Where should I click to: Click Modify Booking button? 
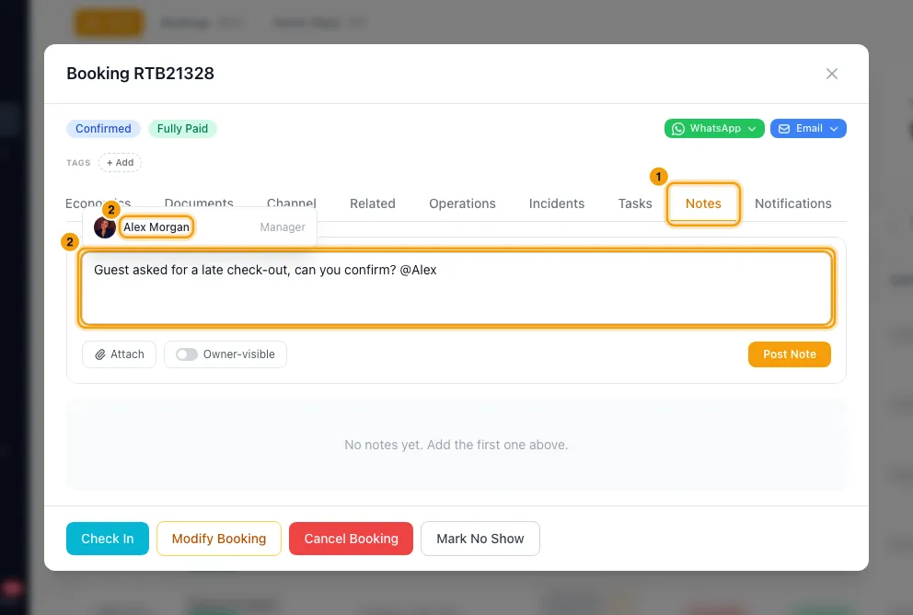pos(219,539)
